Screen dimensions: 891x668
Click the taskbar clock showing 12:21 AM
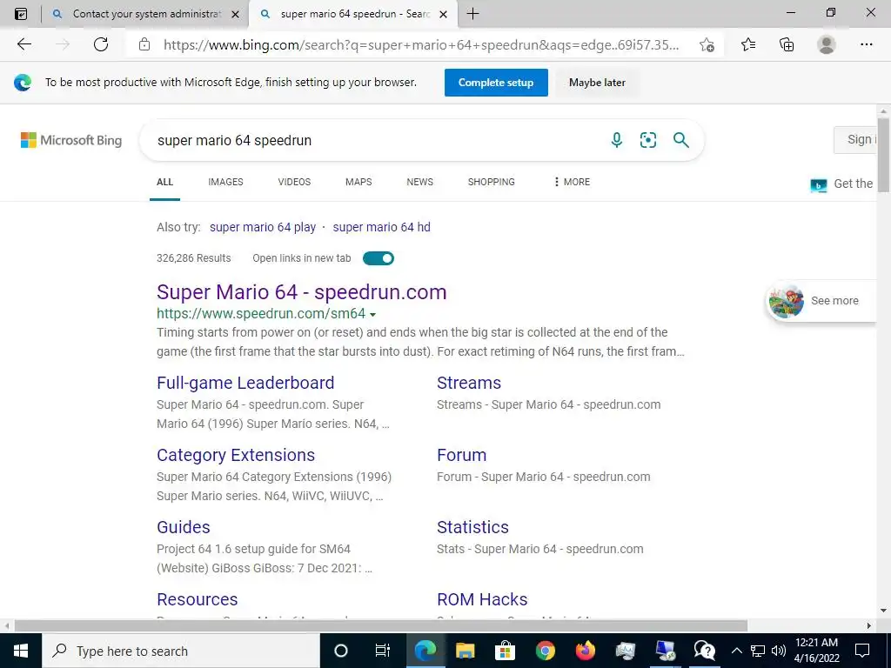coord(816,651)
